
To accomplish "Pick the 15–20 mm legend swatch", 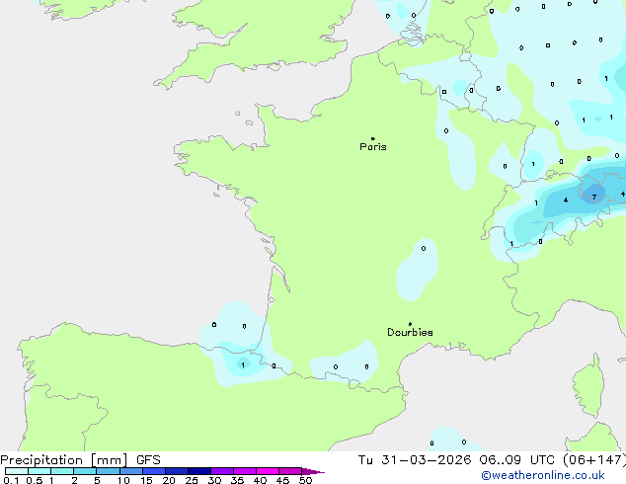I will tap(154, 471).
